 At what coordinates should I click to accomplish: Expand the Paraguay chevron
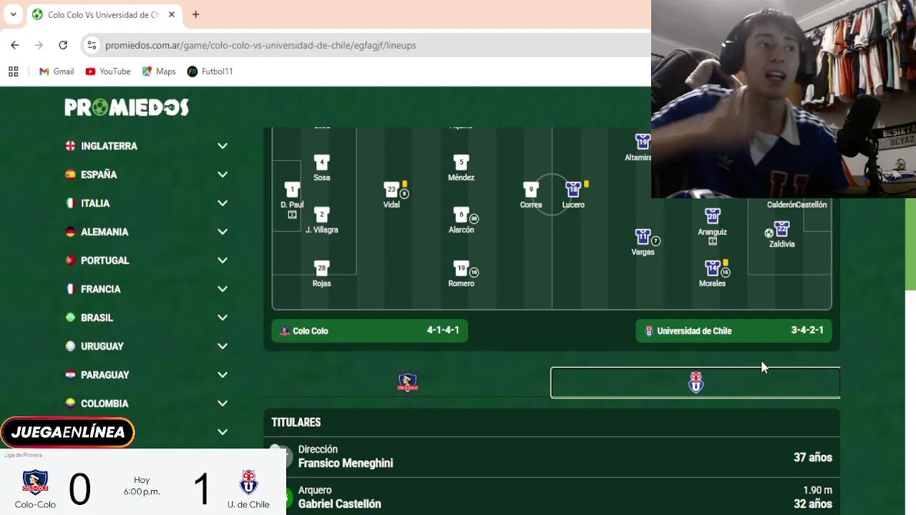coord(223,375)
